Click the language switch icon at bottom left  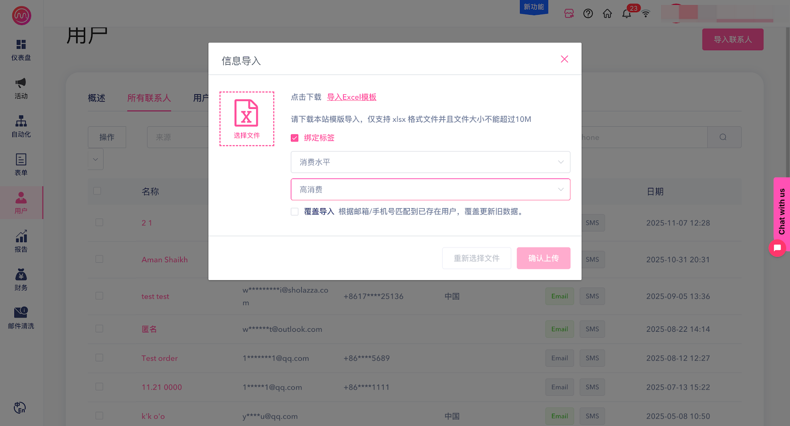tap(20, 408)
